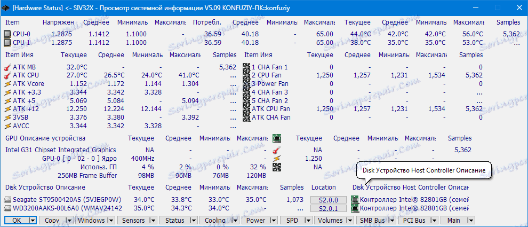Expand the Power button dropdown arrow
The width and height of the screenshot is (528, 227).
tap(274, 220)
